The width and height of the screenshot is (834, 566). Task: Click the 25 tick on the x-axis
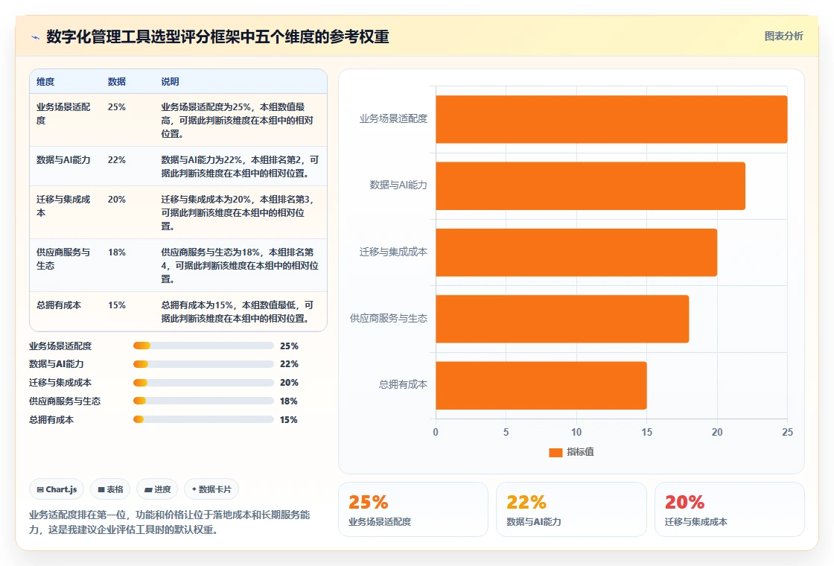point(787,432)
